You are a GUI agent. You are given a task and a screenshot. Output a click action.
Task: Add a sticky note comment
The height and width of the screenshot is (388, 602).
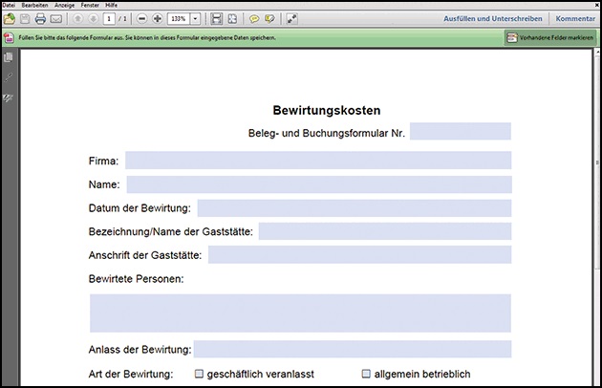tap(254, 18)
